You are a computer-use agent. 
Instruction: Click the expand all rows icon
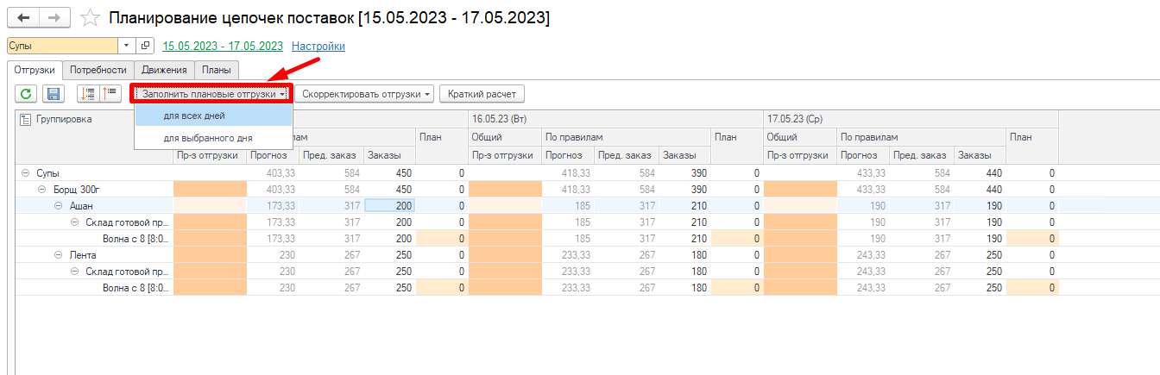tap(88, 94)
